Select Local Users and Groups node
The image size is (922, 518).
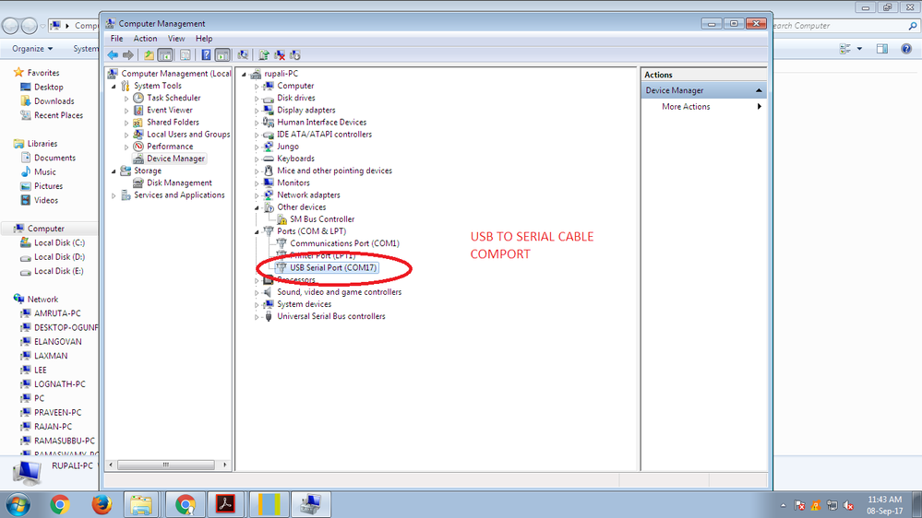(188, 135)
